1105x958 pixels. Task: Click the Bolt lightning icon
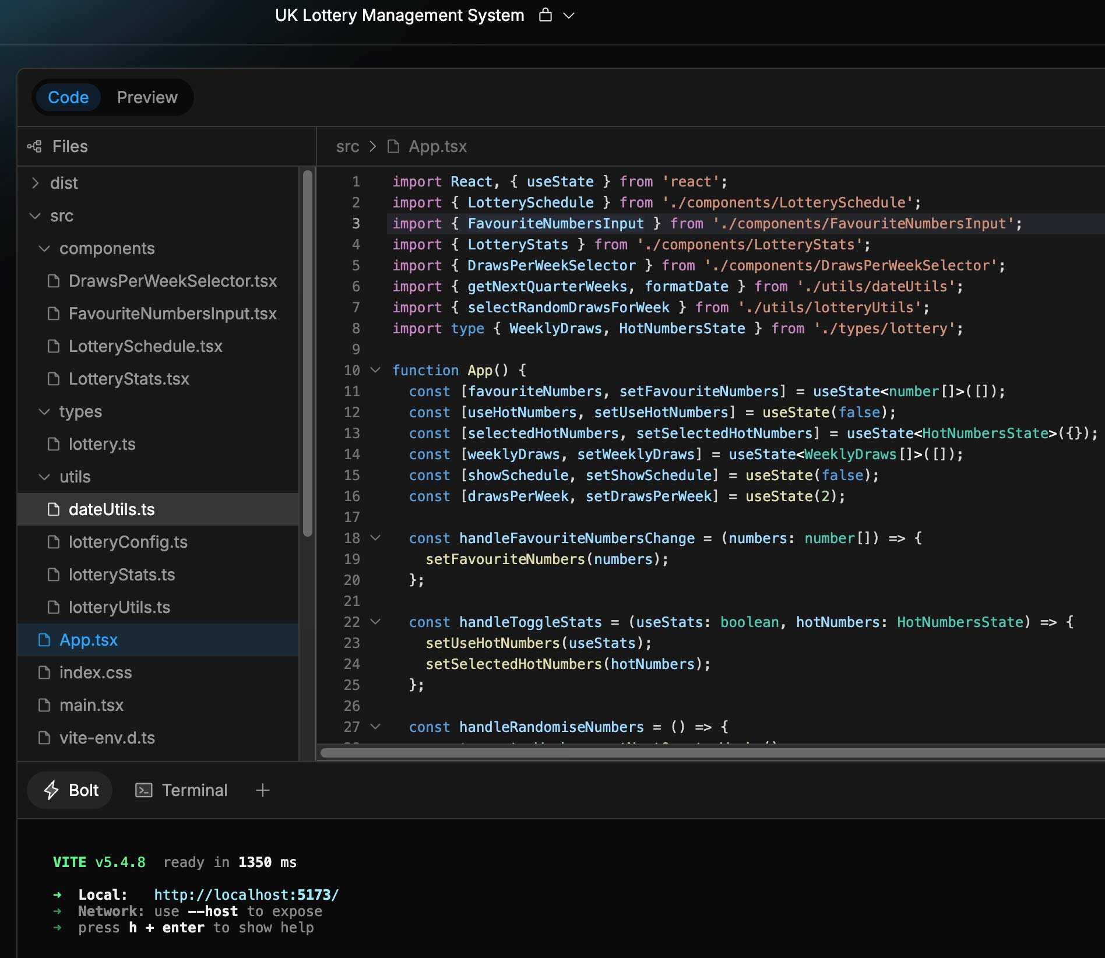tap(51, 790)
